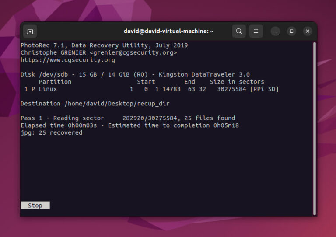Open the terminal hamburger menu

(x=256, y=31)
